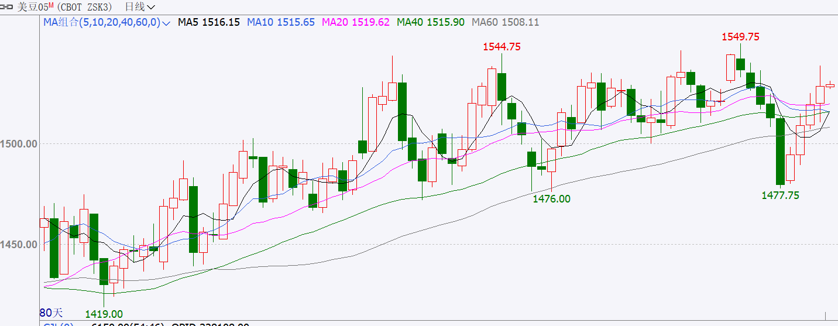
Task: Click the 1476.00 low price label
Action: [x=551, y=199]
